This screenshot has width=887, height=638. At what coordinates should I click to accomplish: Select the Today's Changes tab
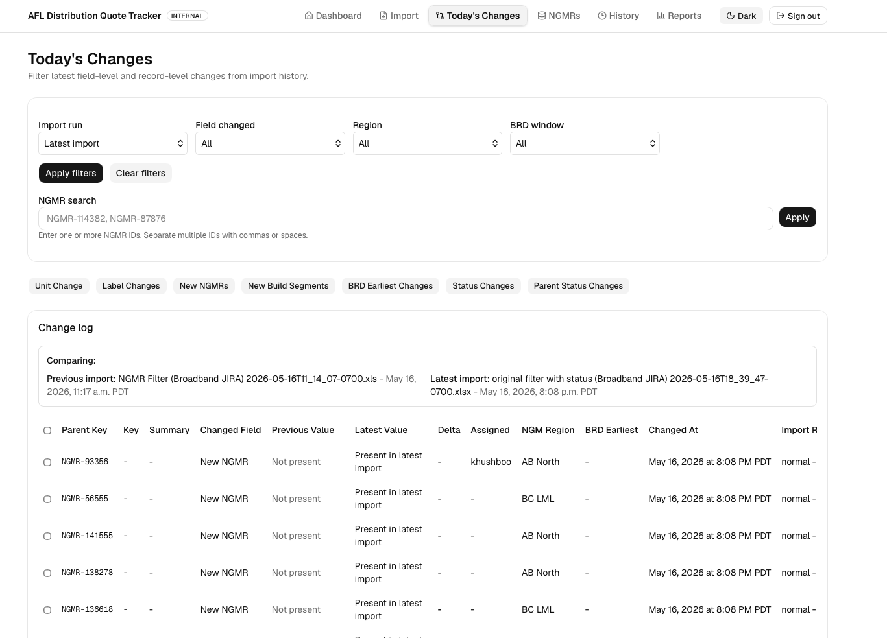coord(478,16)
